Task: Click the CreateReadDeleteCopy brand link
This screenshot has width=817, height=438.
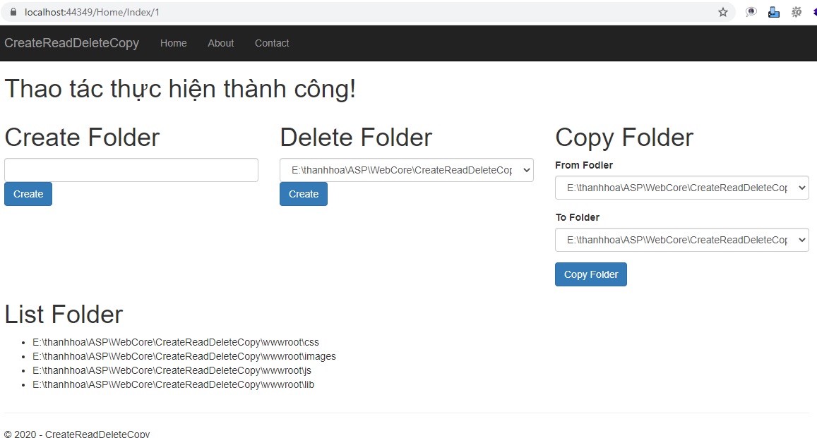Action: 72,43
